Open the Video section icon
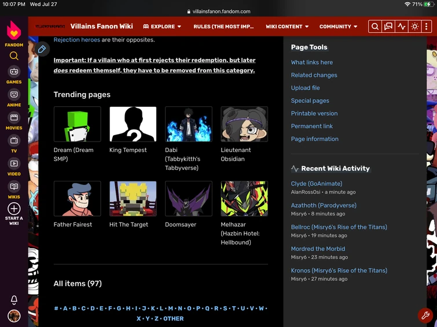This screenshot has width=437, height=327. (x=14, y=163)
